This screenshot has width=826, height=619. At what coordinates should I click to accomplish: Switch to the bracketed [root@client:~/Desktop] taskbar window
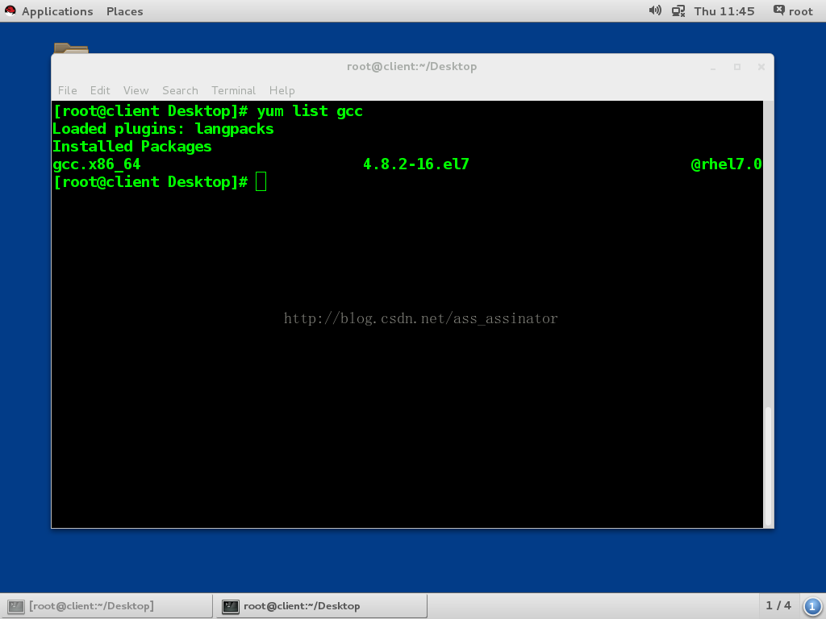pyautogui.click(x=106, y=606)
